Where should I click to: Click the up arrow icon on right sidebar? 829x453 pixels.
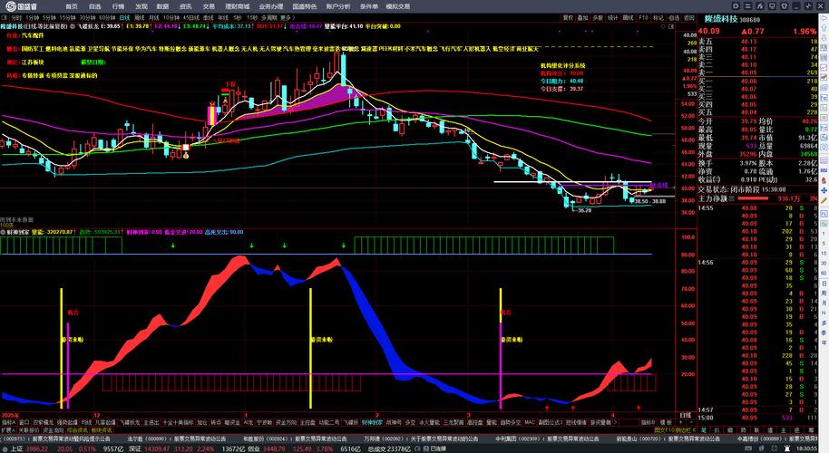click(824, 27)
